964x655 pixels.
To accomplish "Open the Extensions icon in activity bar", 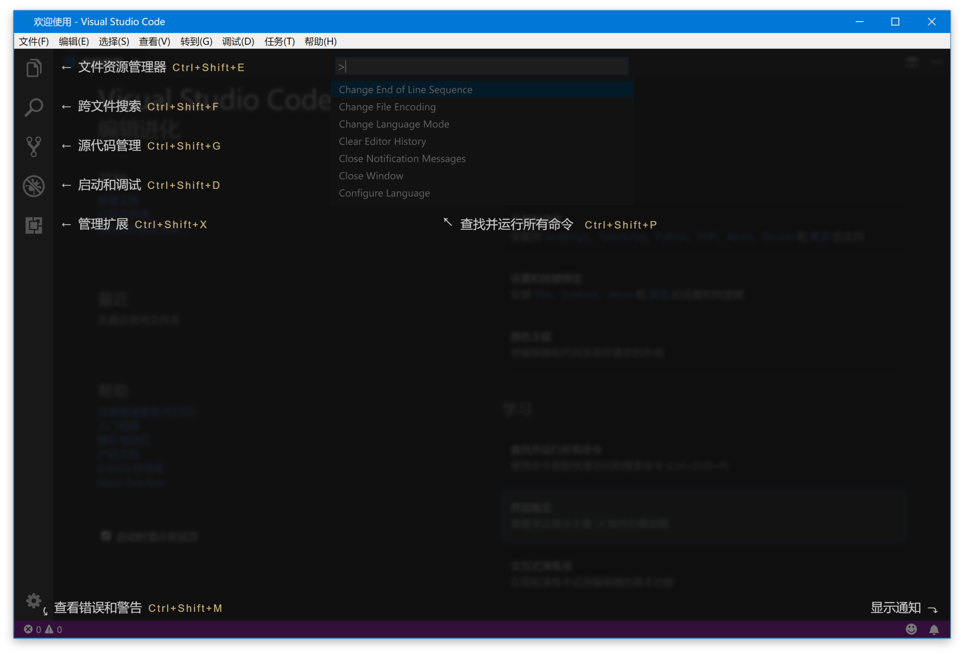I will (34, 225).
